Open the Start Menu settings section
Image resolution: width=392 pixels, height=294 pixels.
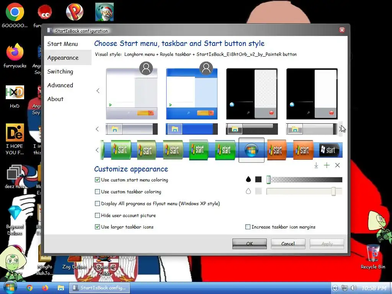[x=62, y=44]
